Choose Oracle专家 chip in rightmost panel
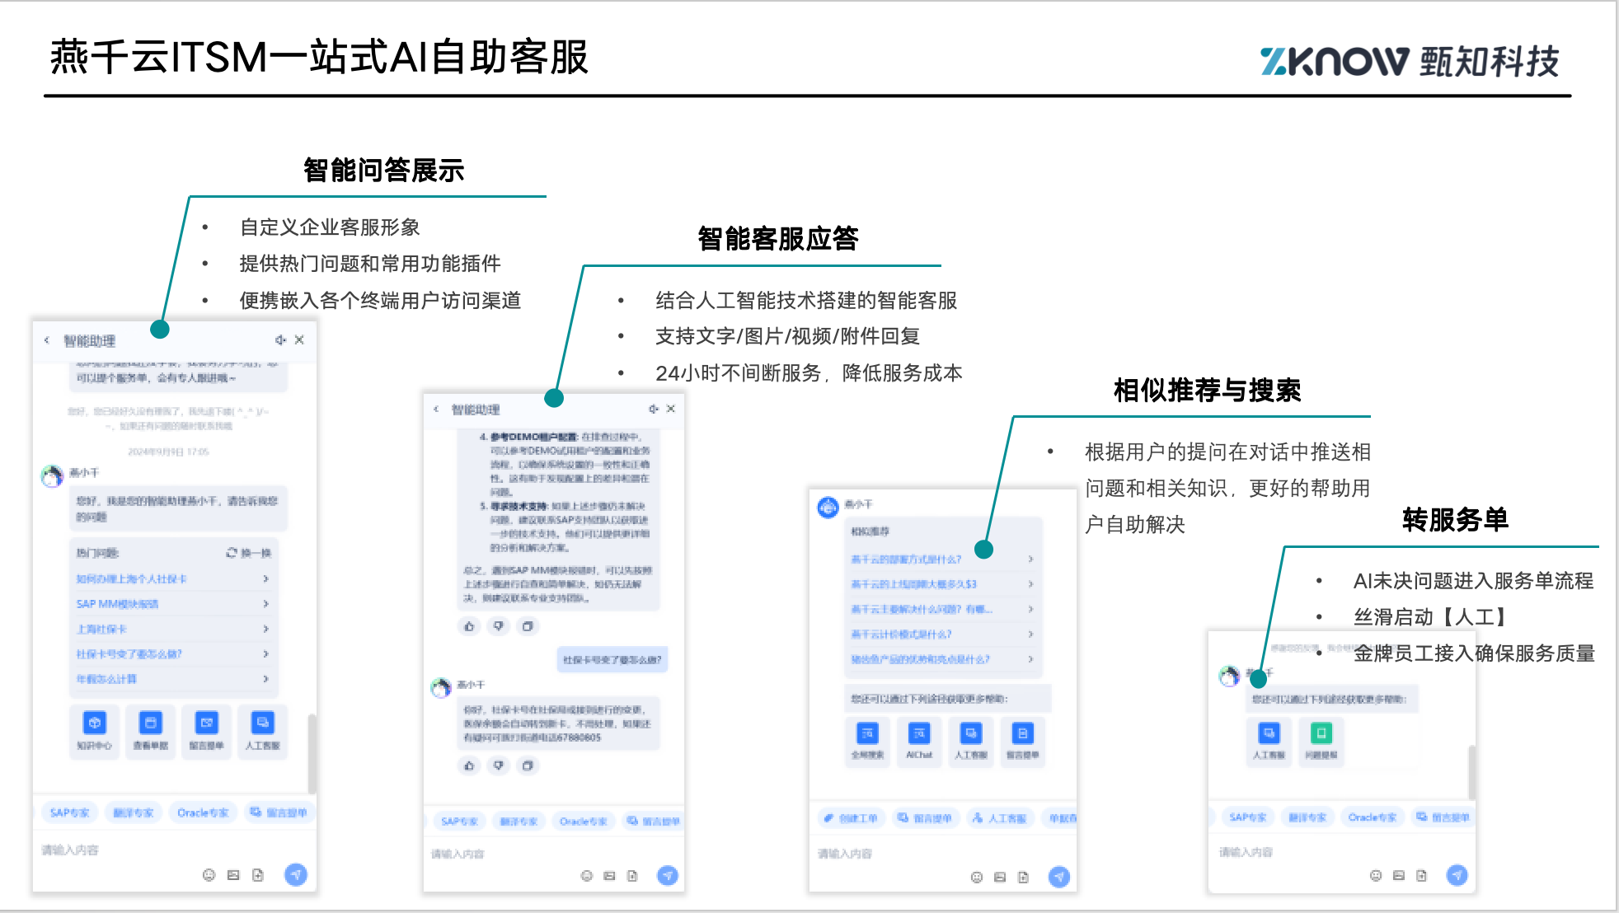The image size is (1619, 913). point(1372,817)
